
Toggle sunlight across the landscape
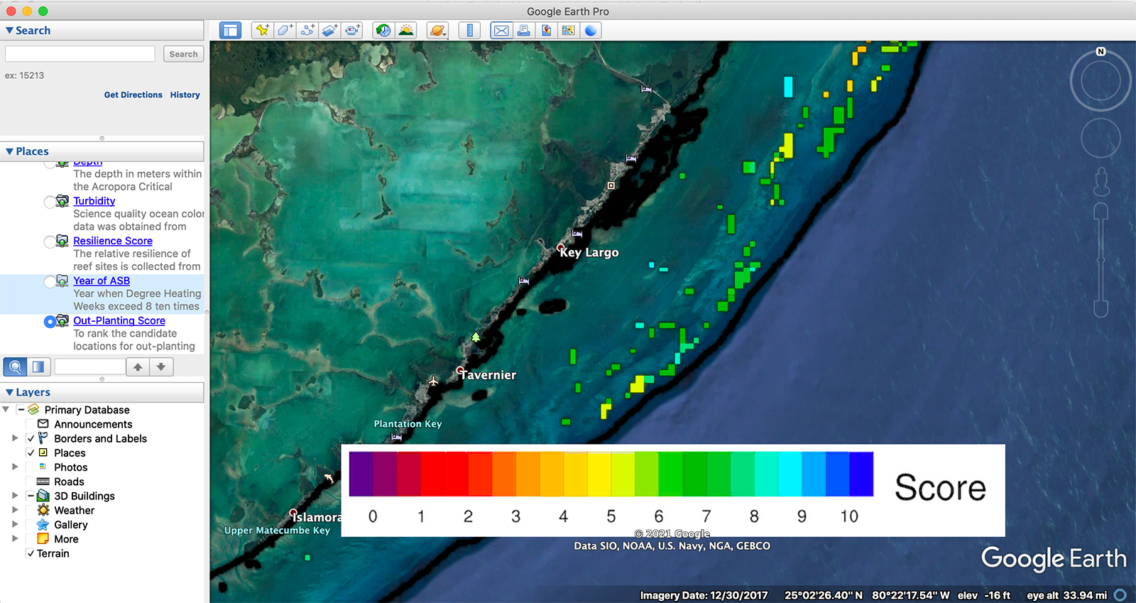406,30
